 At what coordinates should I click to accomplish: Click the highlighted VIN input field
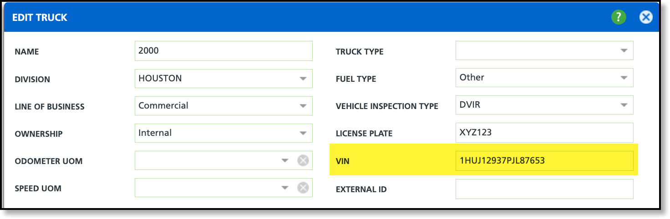click(544, 161)
